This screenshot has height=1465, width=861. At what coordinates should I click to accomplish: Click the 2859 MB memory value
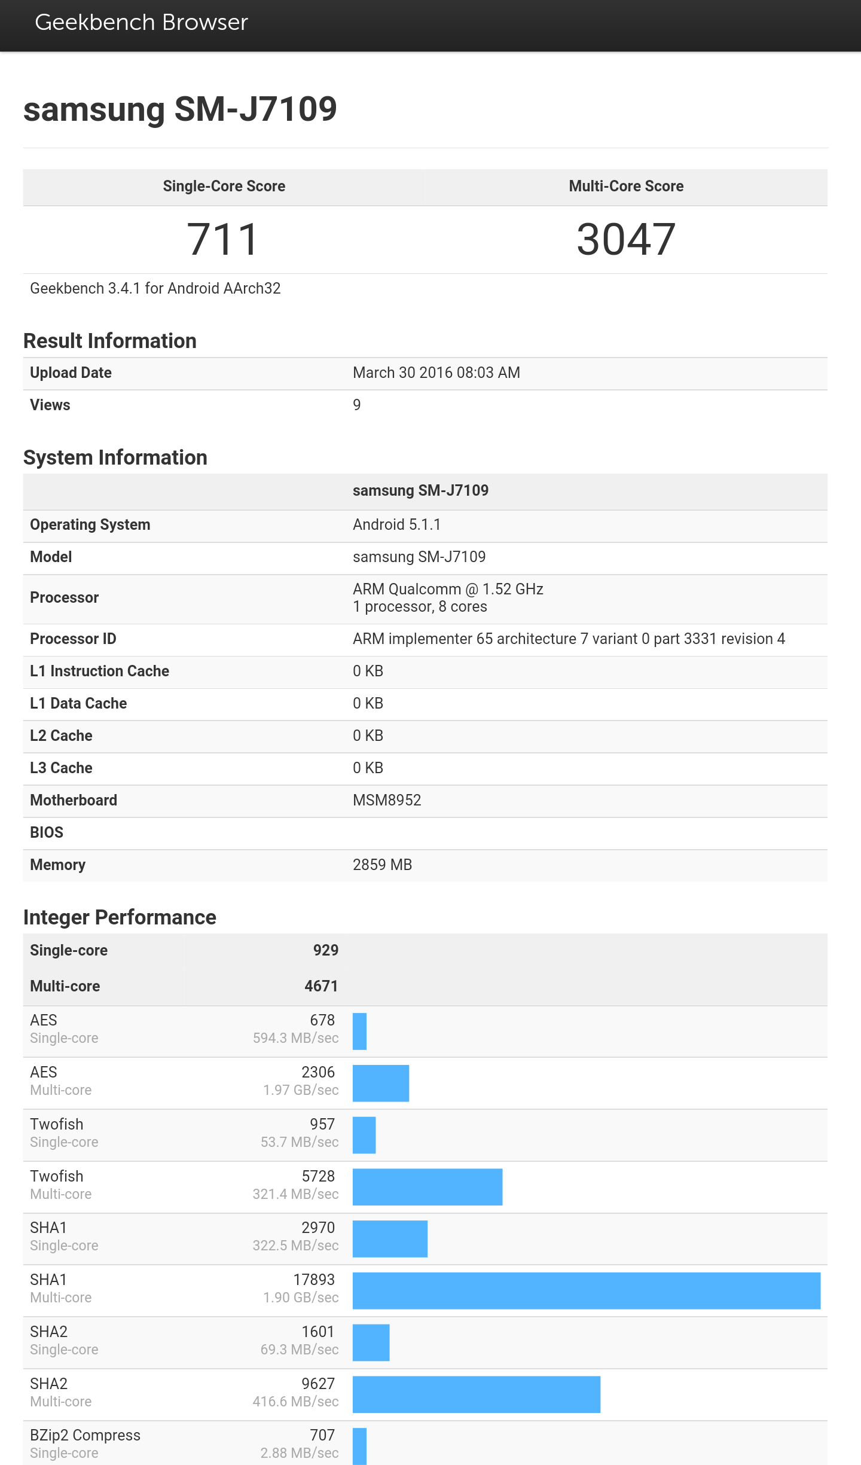pyautogui.click(x=382, y=865)
